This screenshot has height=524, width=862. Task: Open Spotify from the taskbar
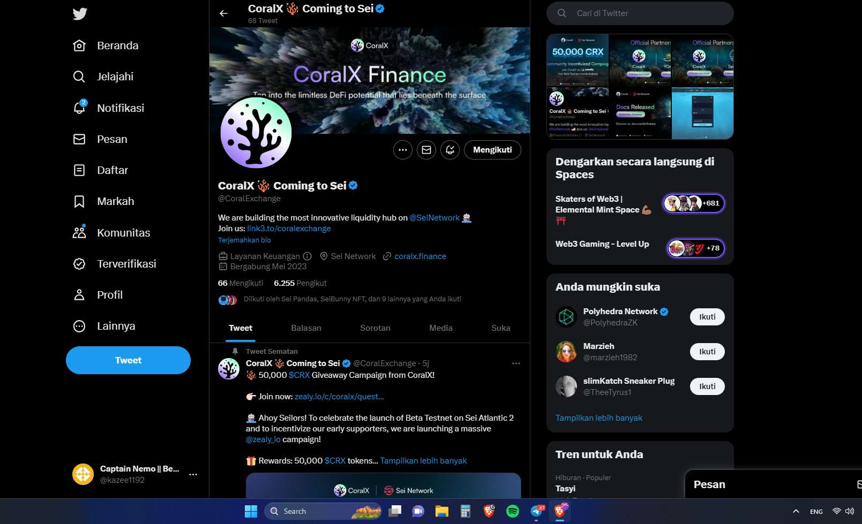(513, 511)
